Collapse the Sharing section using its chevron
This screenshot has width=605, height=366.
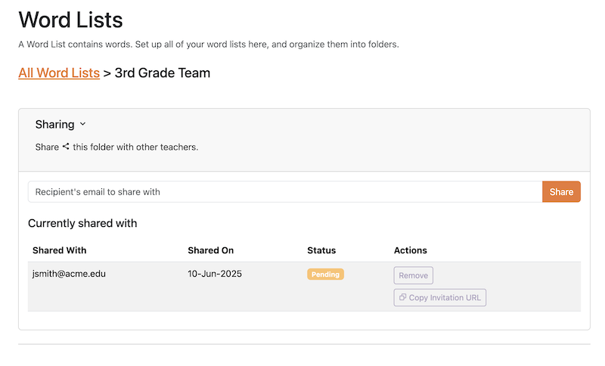[82, 124]
